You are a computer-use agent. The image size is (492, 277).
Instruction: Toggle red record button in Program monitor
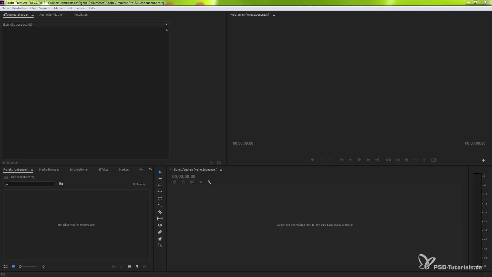(424, 160)
